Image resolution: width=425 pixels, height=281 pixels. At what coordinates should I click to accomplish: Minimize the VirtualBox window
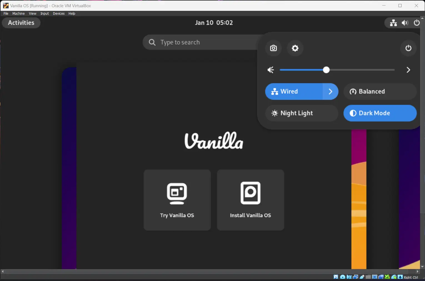(x=384, y=6)
